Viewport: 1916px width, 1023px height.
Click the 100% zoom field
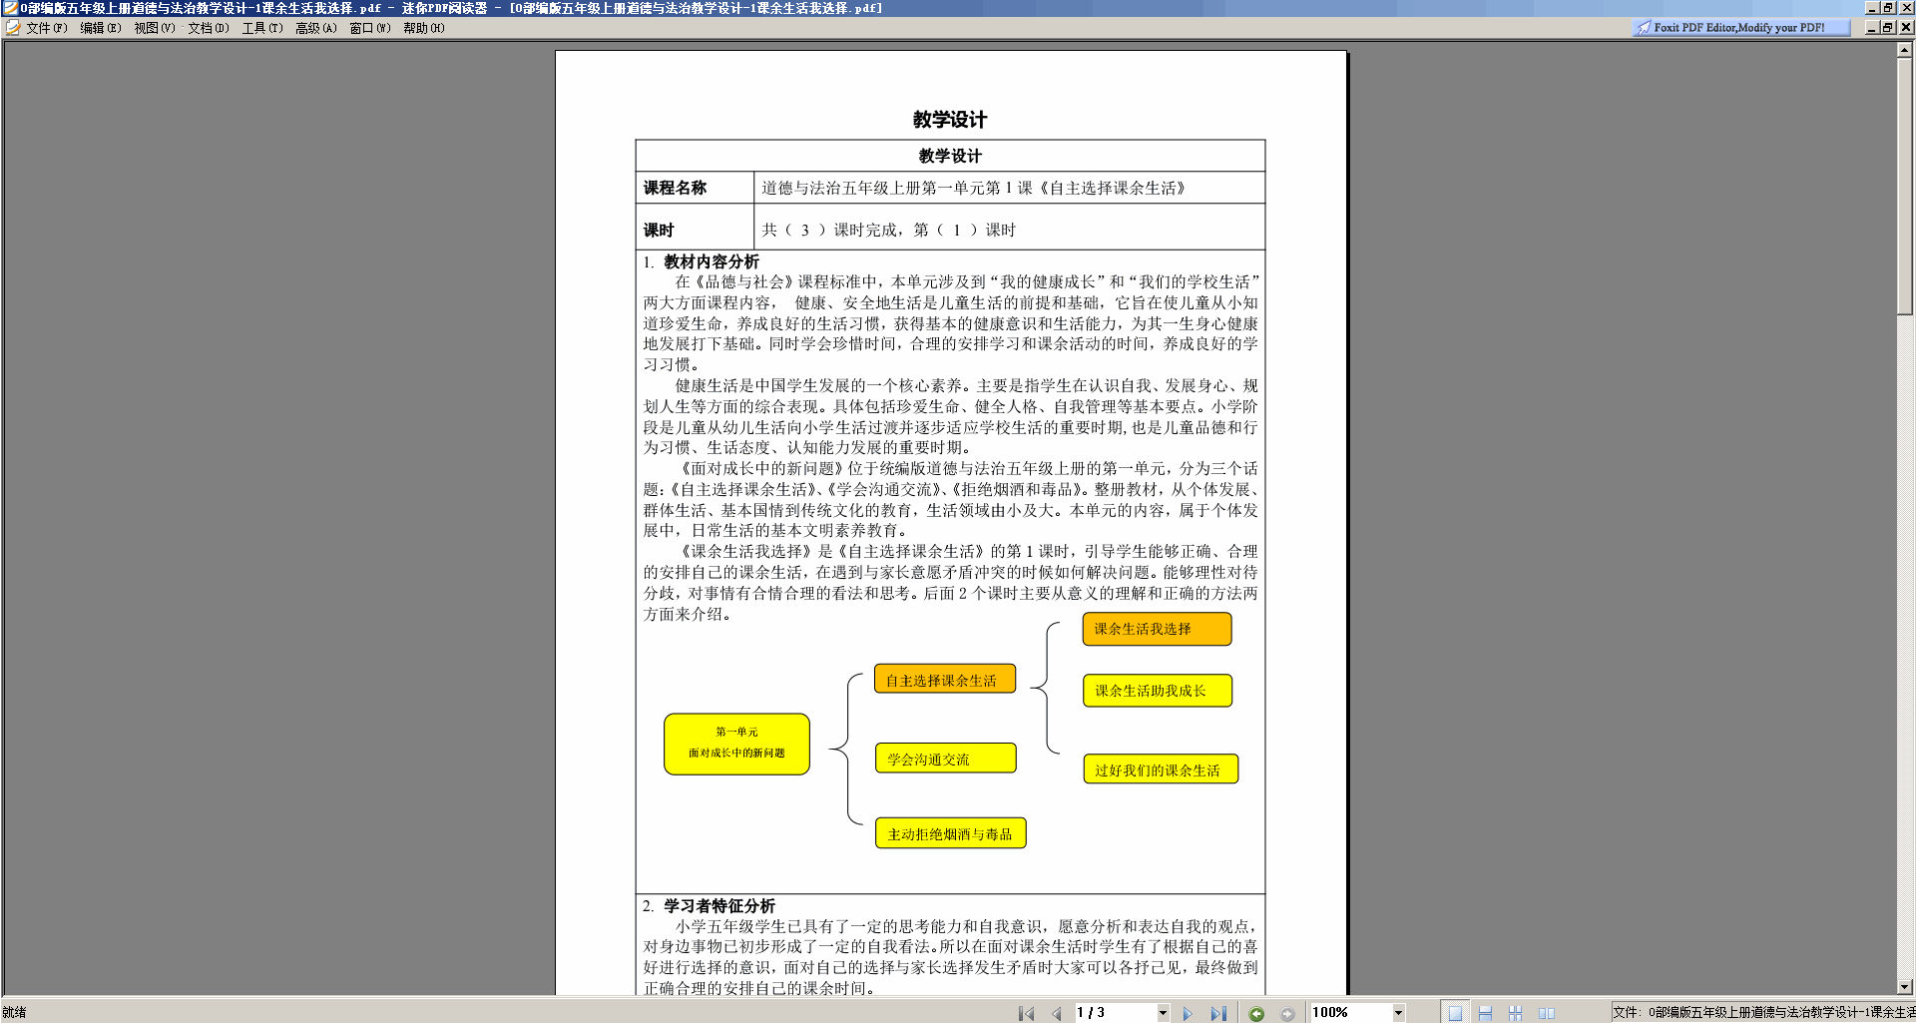1350,1013
